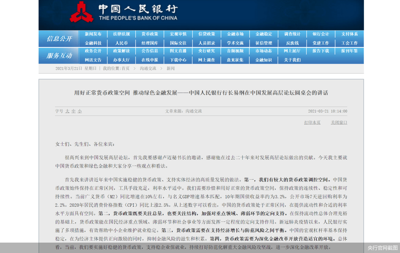
Task: Open 国际交往 navigation item
Action: pos(178,43)
